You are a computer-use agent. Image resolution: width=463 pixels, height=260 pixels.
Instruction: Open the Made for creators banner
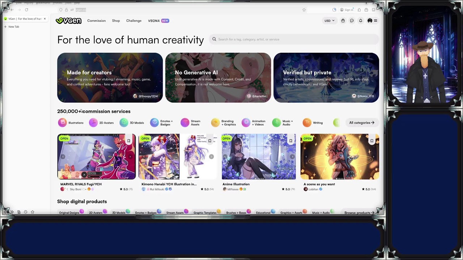point(110,78)
